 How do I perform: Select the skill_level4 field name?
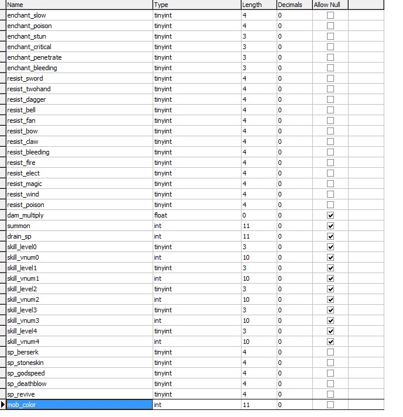point(80,331)
